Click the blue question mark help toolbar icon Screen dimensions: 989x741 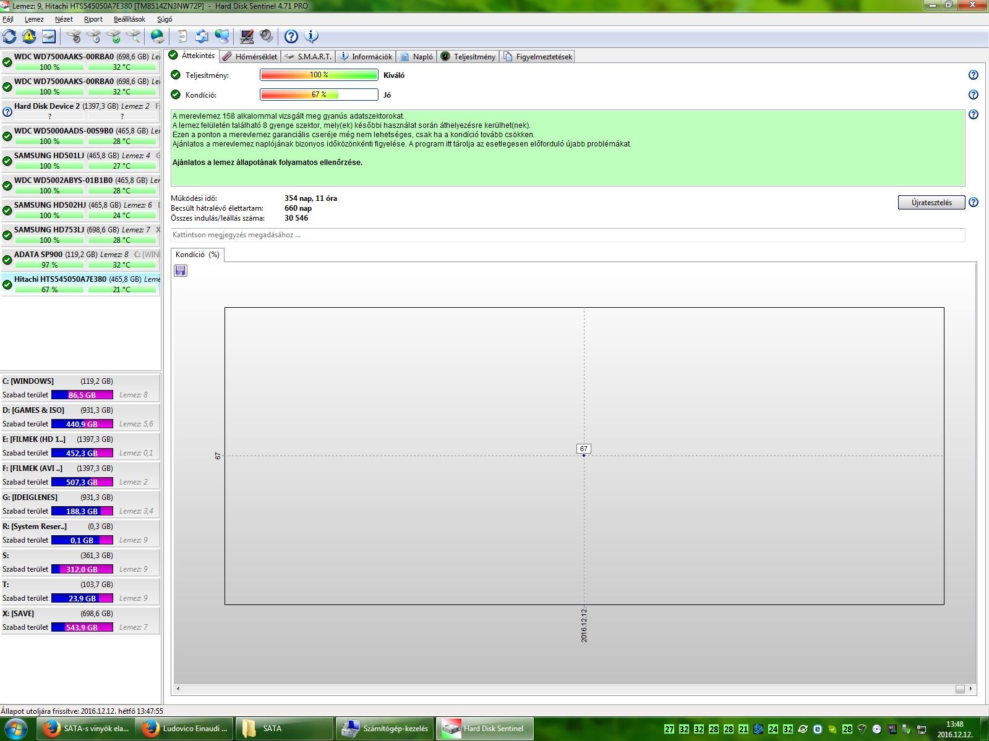[291, 36]
